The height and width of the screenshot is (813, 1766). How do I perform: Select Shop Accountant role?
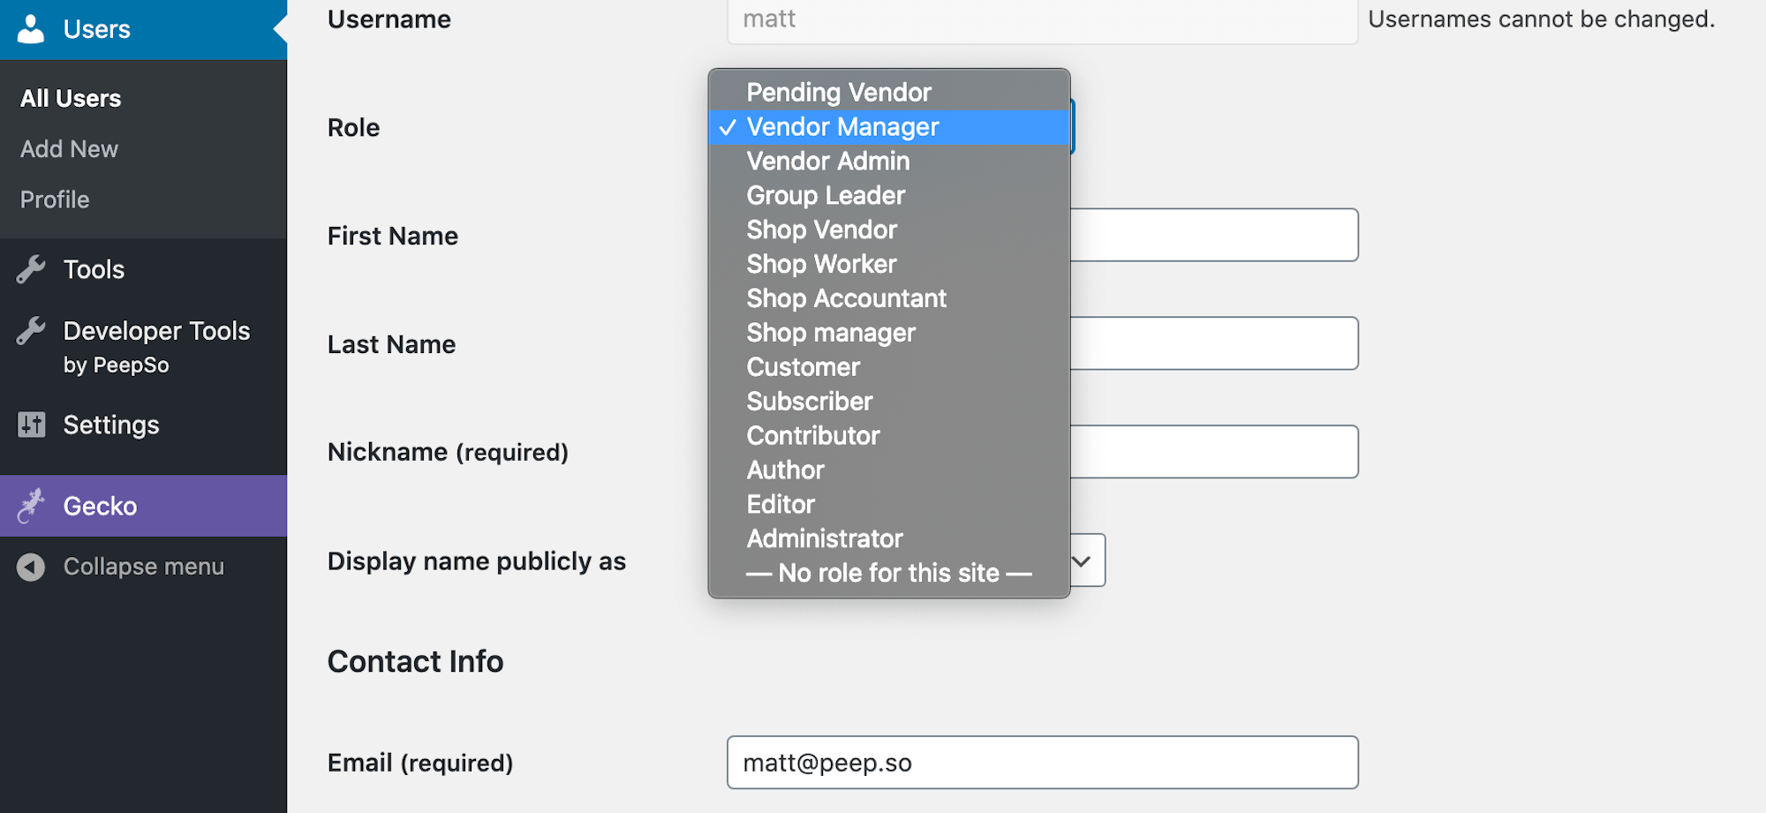tap(889, 299)
